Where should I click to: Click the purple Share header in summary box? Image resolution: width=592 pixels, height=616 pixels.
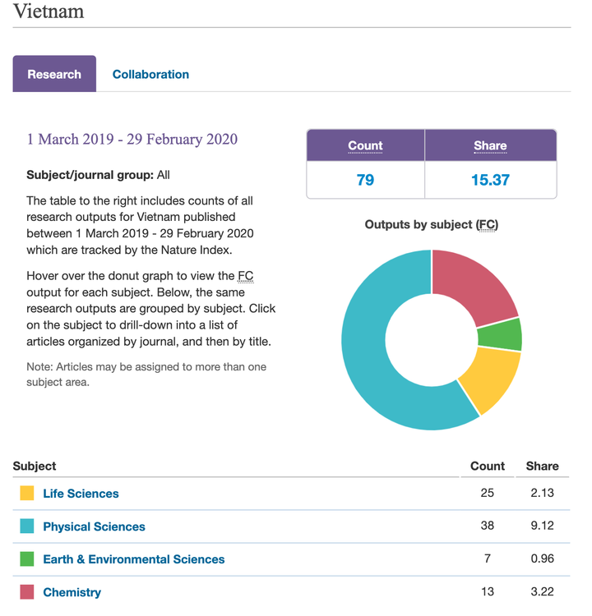pyautogui.click(x=490, y=145)
